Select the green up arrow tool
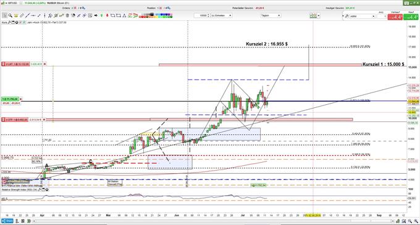This screenshot has height=225, width=420. click(x=102, y=15)
